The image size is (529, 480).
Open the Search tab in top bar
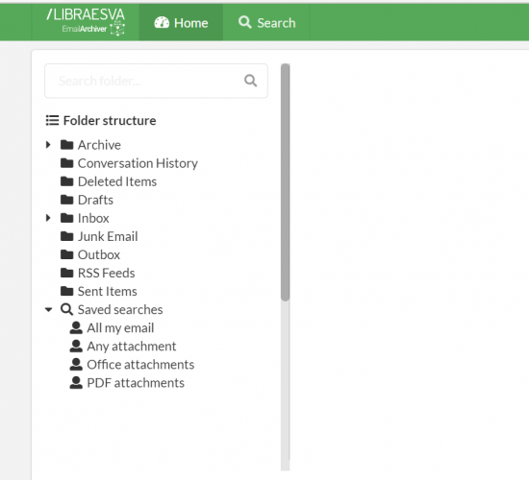point(266,23)
